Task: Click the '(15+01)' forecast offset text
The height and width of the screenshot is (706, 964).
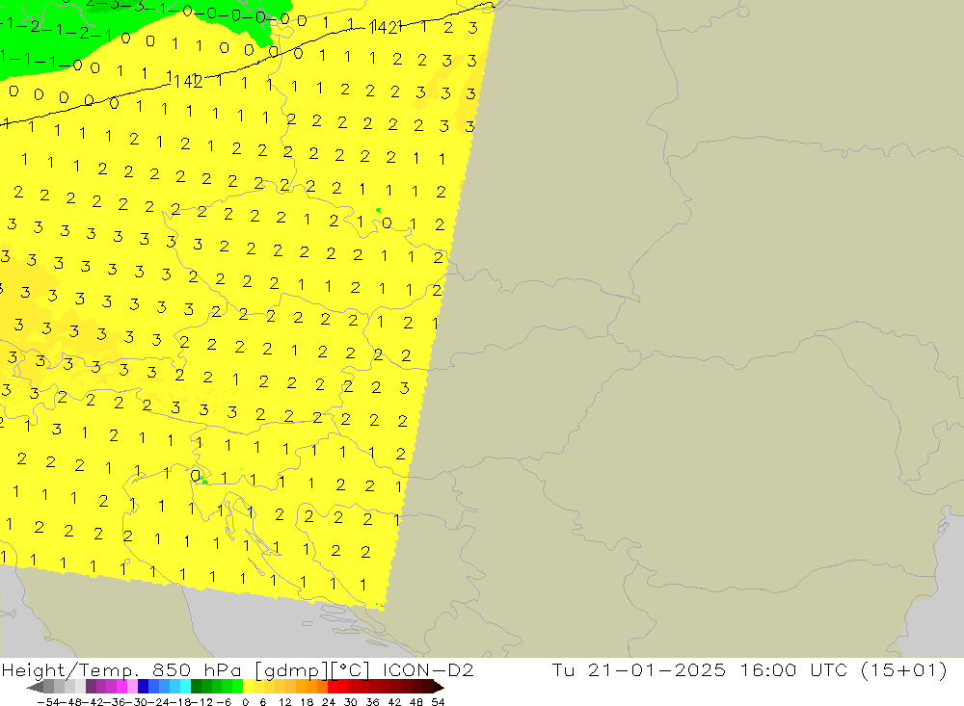Action: tap(904, 670)
